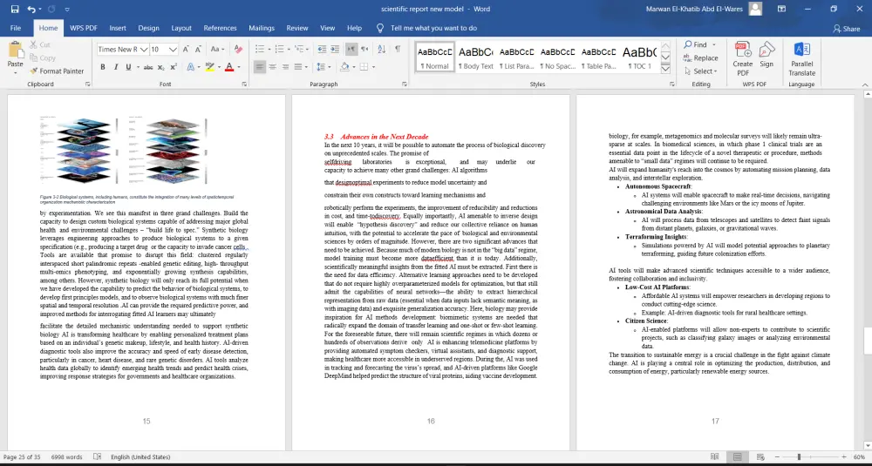Open the Numbering list dropdown arrow
This screenshot has width=872, height=466.
tap(289, 50)
